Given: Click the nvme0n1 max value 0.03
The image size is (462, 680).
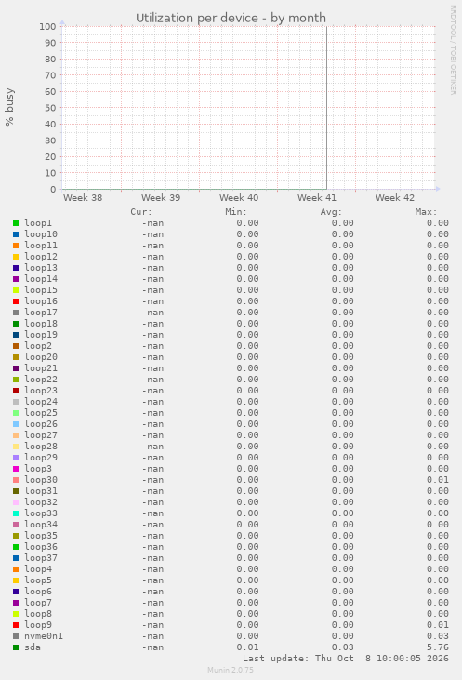Looking at the screenshot, I should click(x=438, y=636).
